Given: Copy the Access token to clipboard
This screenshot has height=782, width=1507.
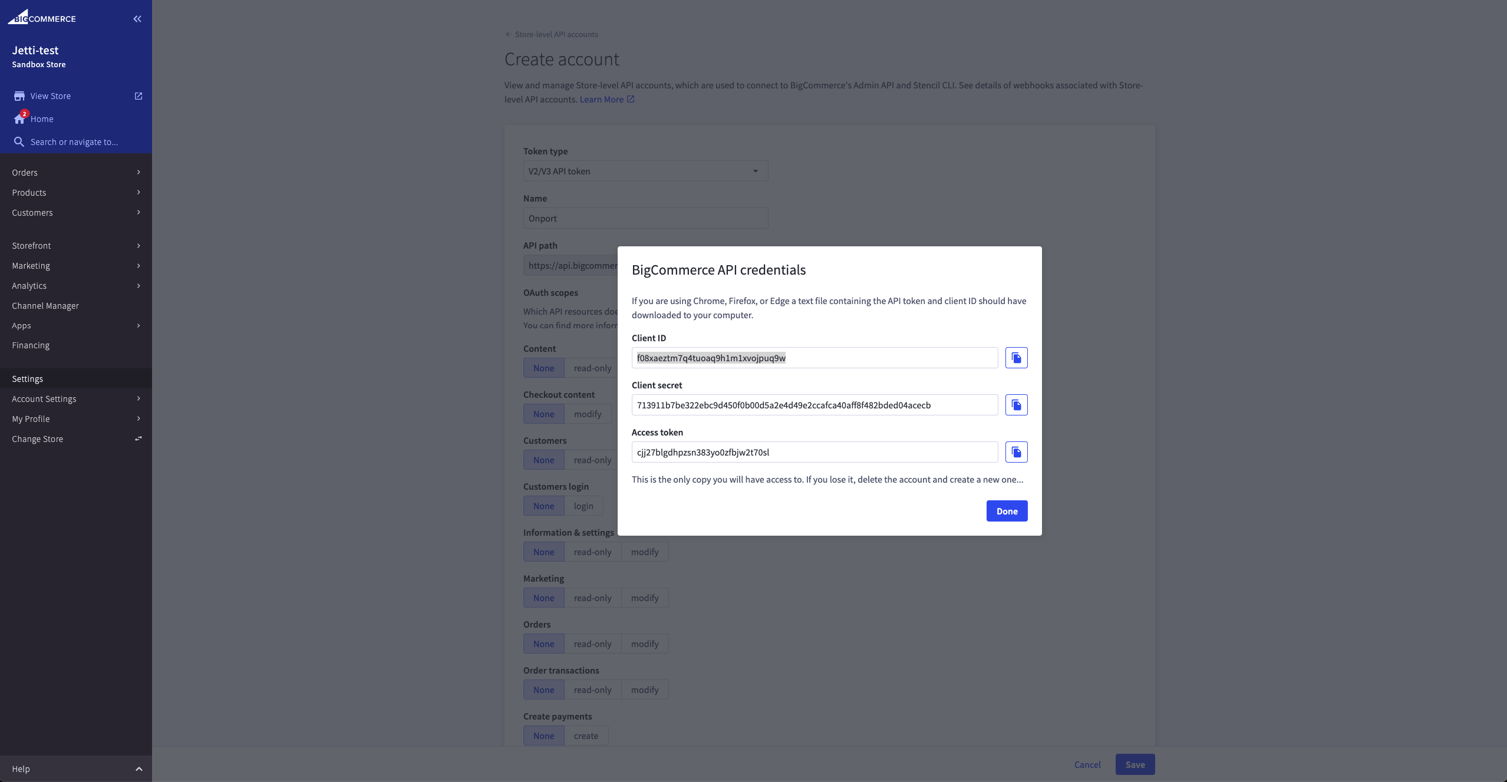Looking at the screenshot, I should [1016, 452].
